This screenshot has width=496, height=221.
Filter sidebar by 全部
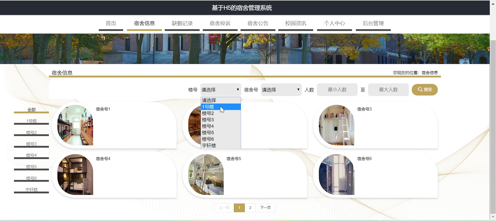click(31, 110)
